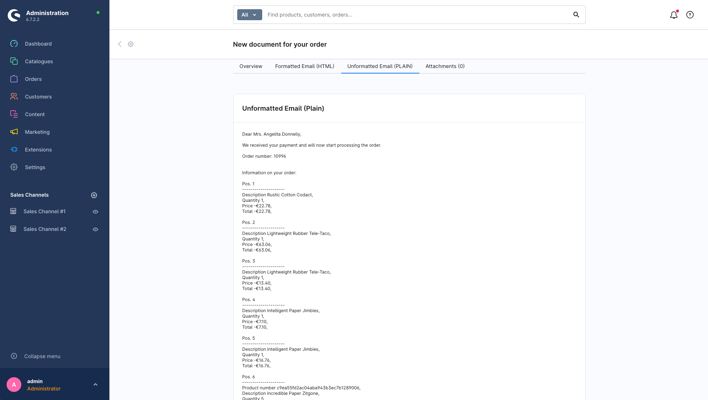This screenshot has height=400, width=708.
Task: Switch to the Formatted Email (HTML) tab
Action: (304, 66)
